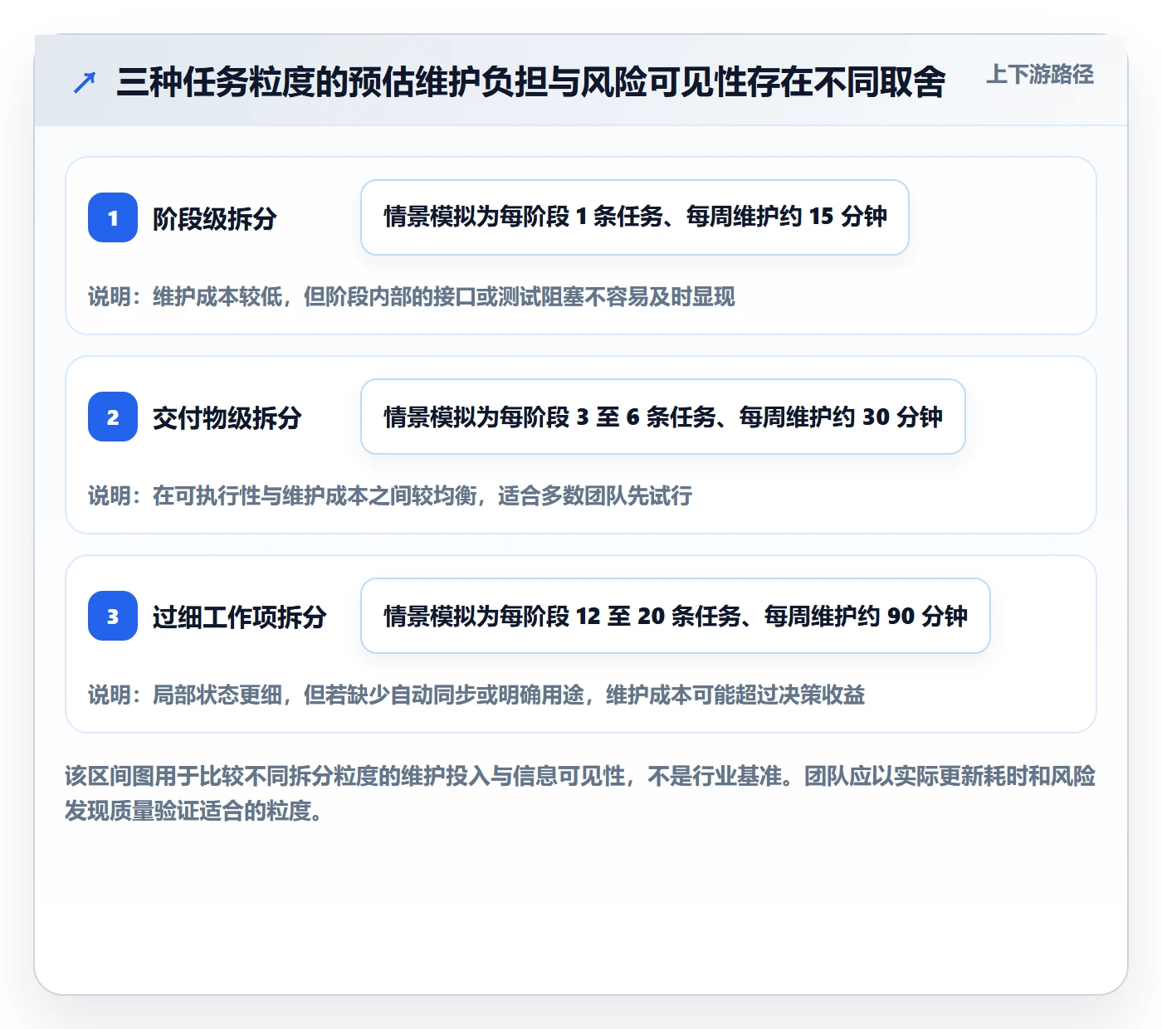1162x1029 pixels.
Task: Open the 上下游路径 label in header
Action: (1040, 75)
